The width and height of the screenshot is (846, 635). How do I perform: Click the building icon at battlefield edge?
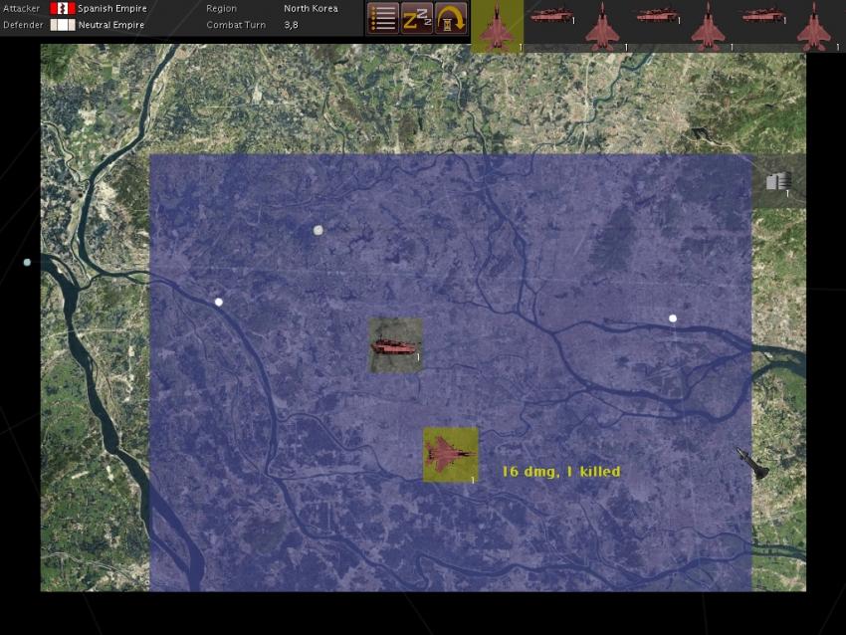pos(777,181)
